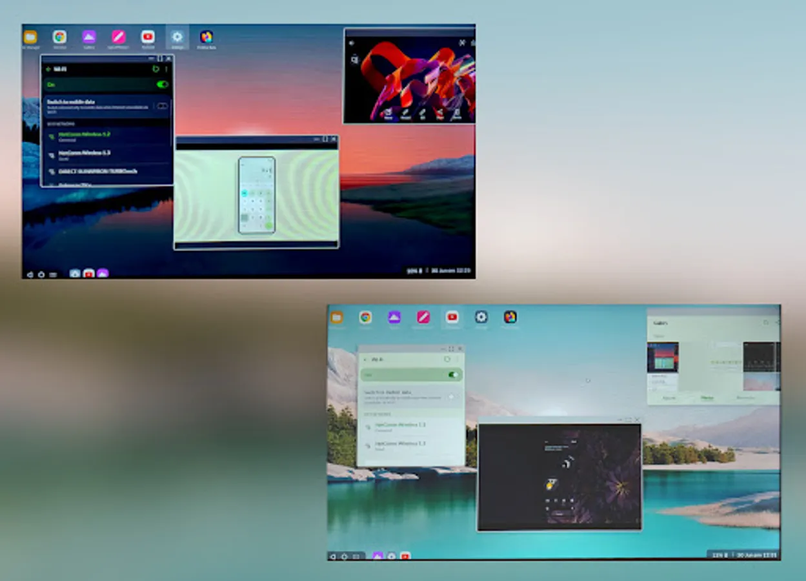The image size is (806, 581).
Task: Open the purple Gallery icon on the sunset desktop
Action: pyautogui.click(x=89, y=37)
